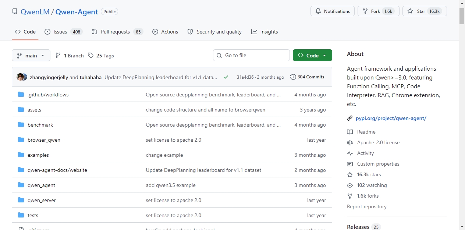Screen dimensions: 465x230
Task: Click the link chain icon beside pypi URL
Action: tap(350, 118)
